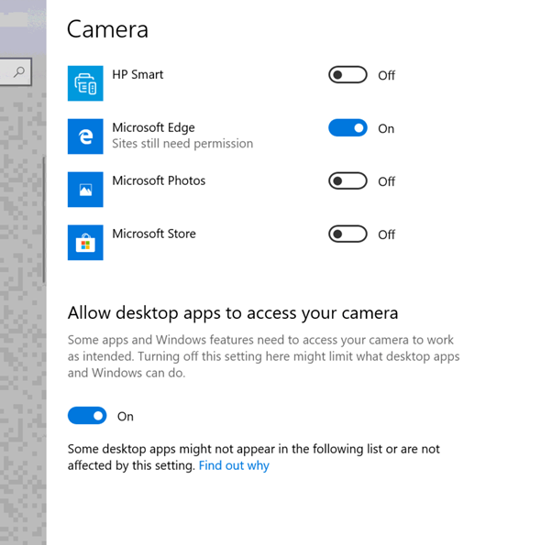Click the Microsoft Edge app icon
Screen dimensions: 552x545
click(85, 136)
